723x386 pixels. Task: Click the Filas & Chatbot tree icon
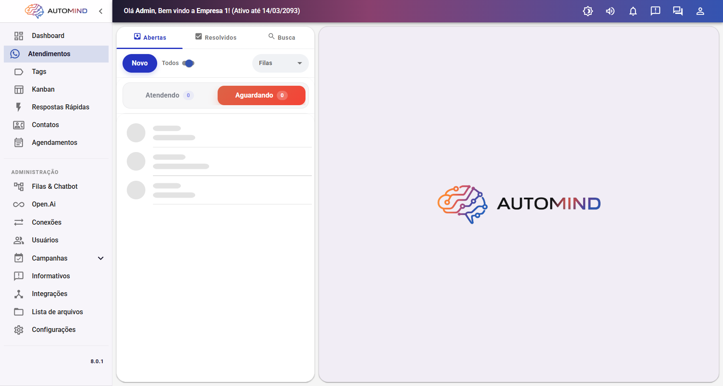point(19,187)
